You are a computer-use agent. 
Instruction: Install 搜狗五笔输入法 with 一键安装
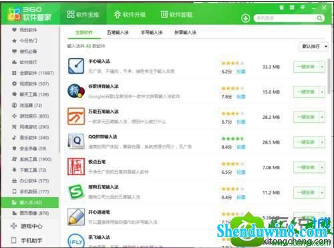307,193
